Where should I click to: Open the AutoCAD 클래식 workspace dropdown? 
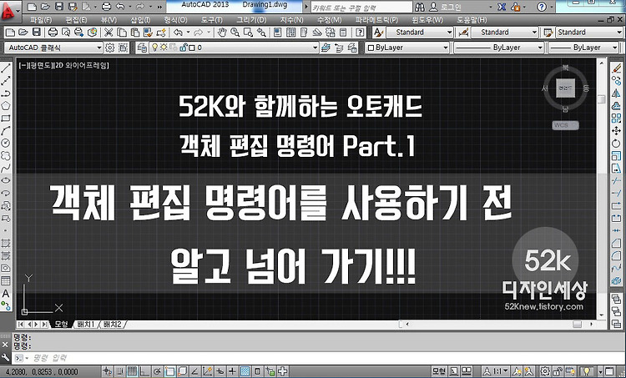pyautogui.click(x=53, y=48)
